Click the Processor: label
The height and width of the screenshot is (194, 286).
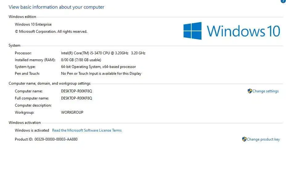(x=23, y=53)
